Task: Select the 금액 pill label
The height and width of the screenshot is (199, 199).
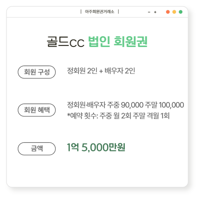Action: pos(37,149)
